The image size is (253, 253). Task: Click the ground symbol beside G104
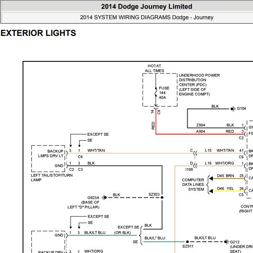[233, 109]
